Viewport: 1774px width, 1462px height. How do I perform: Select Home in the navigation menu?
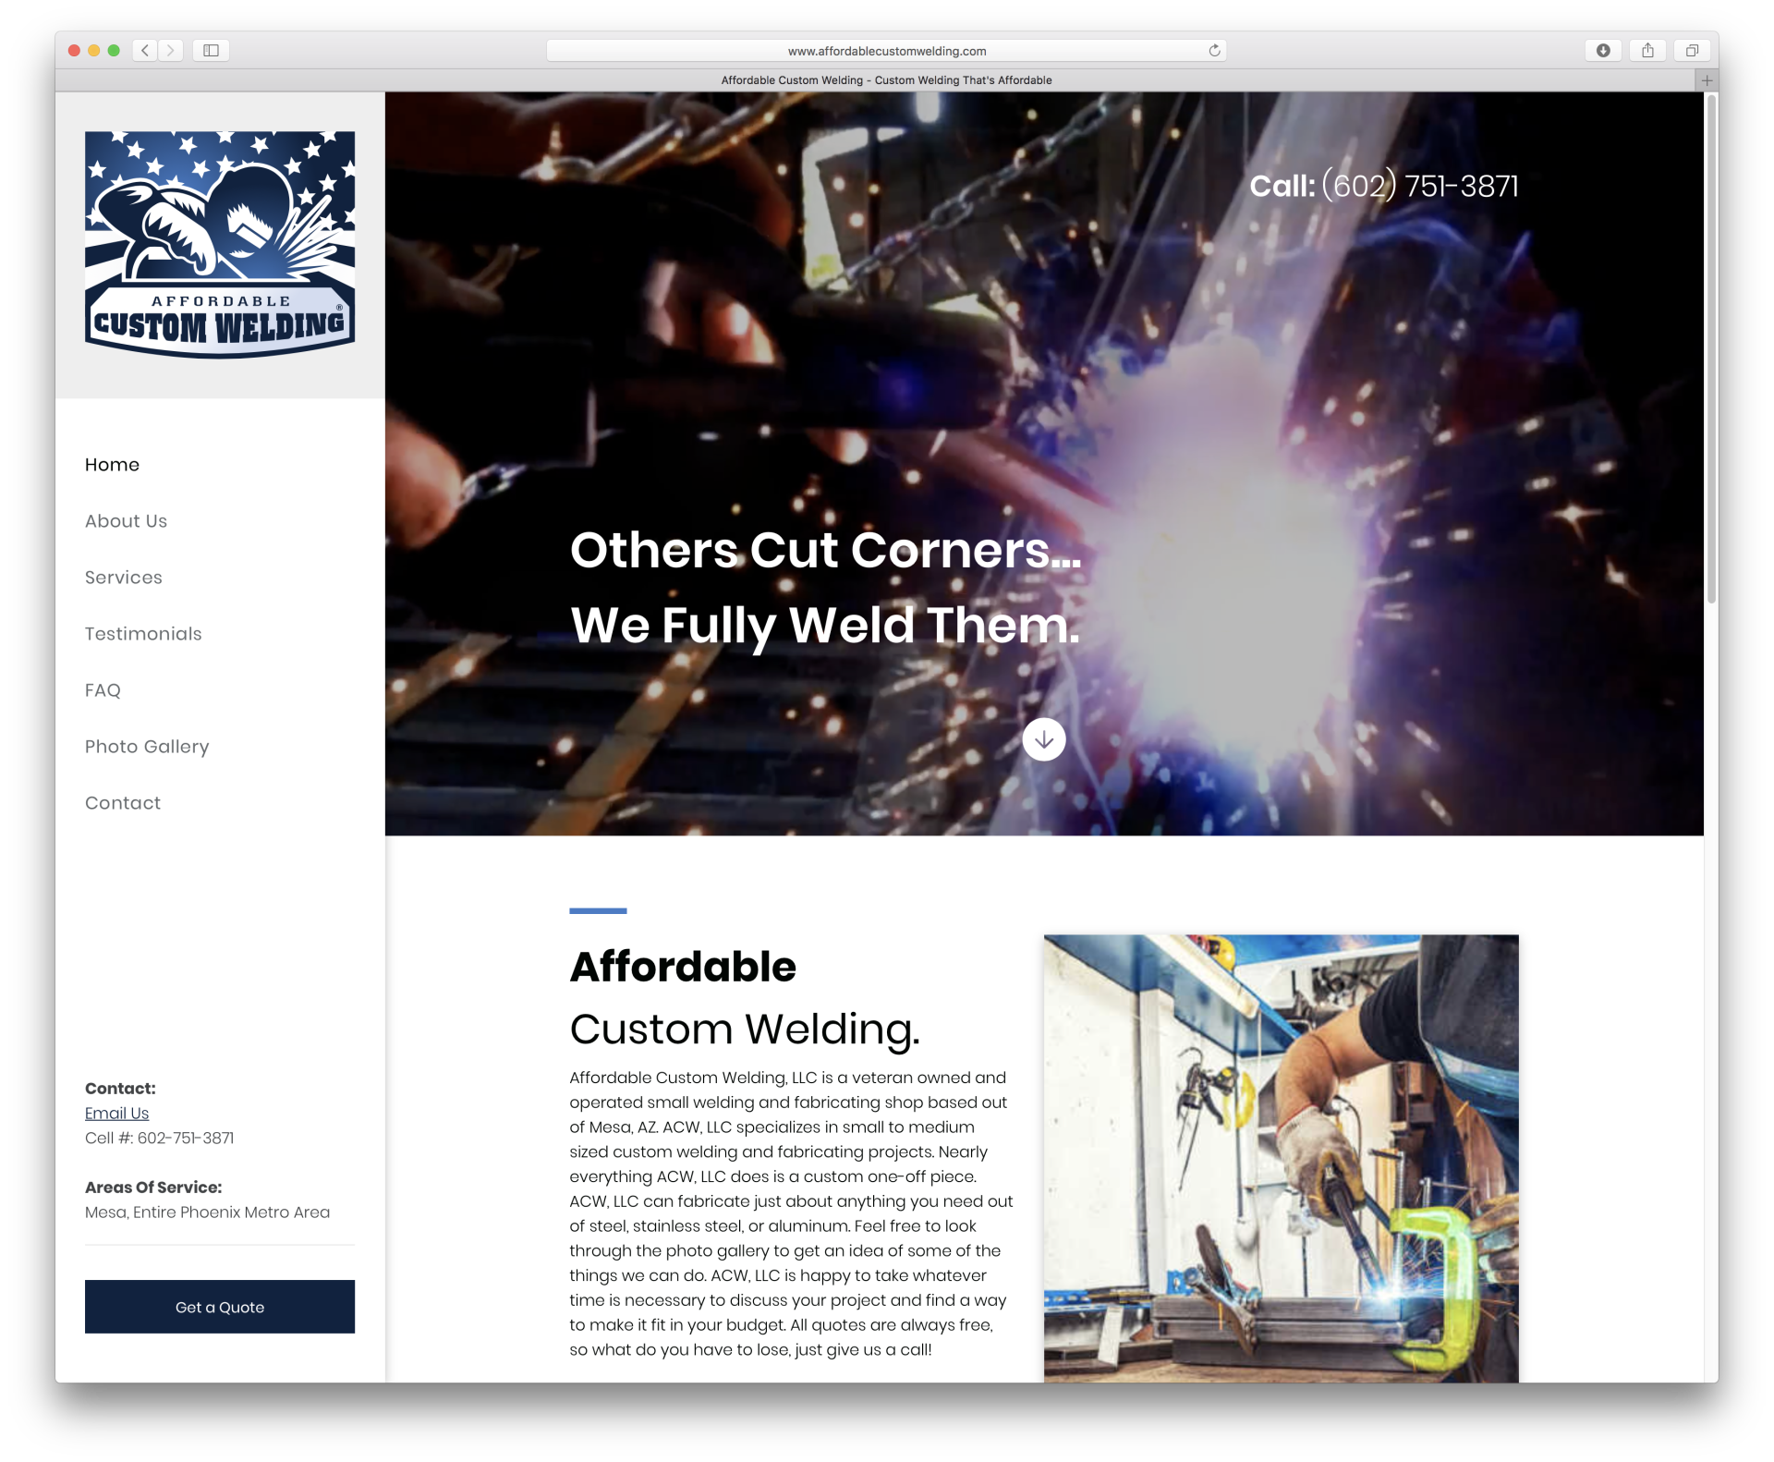point(112,465)
